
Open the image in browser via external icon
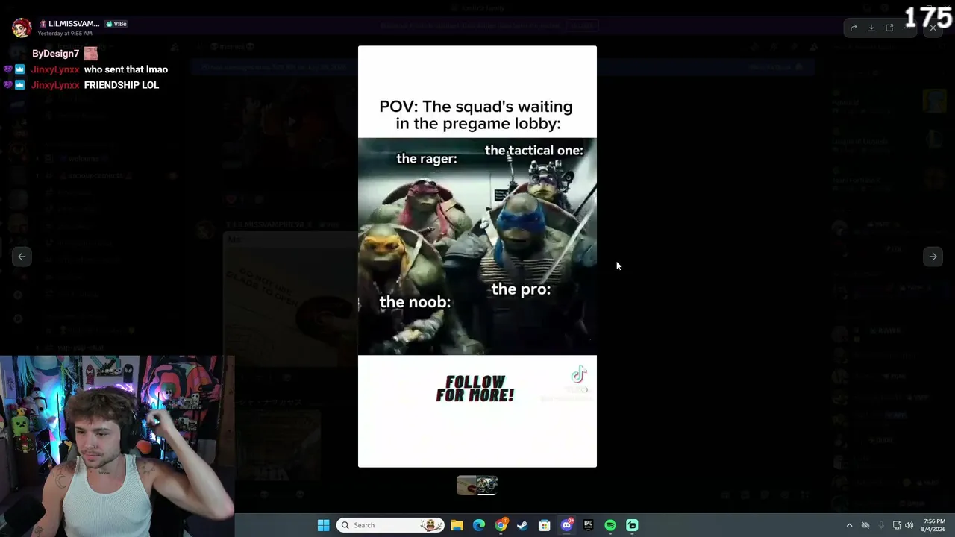click(889, 28)
